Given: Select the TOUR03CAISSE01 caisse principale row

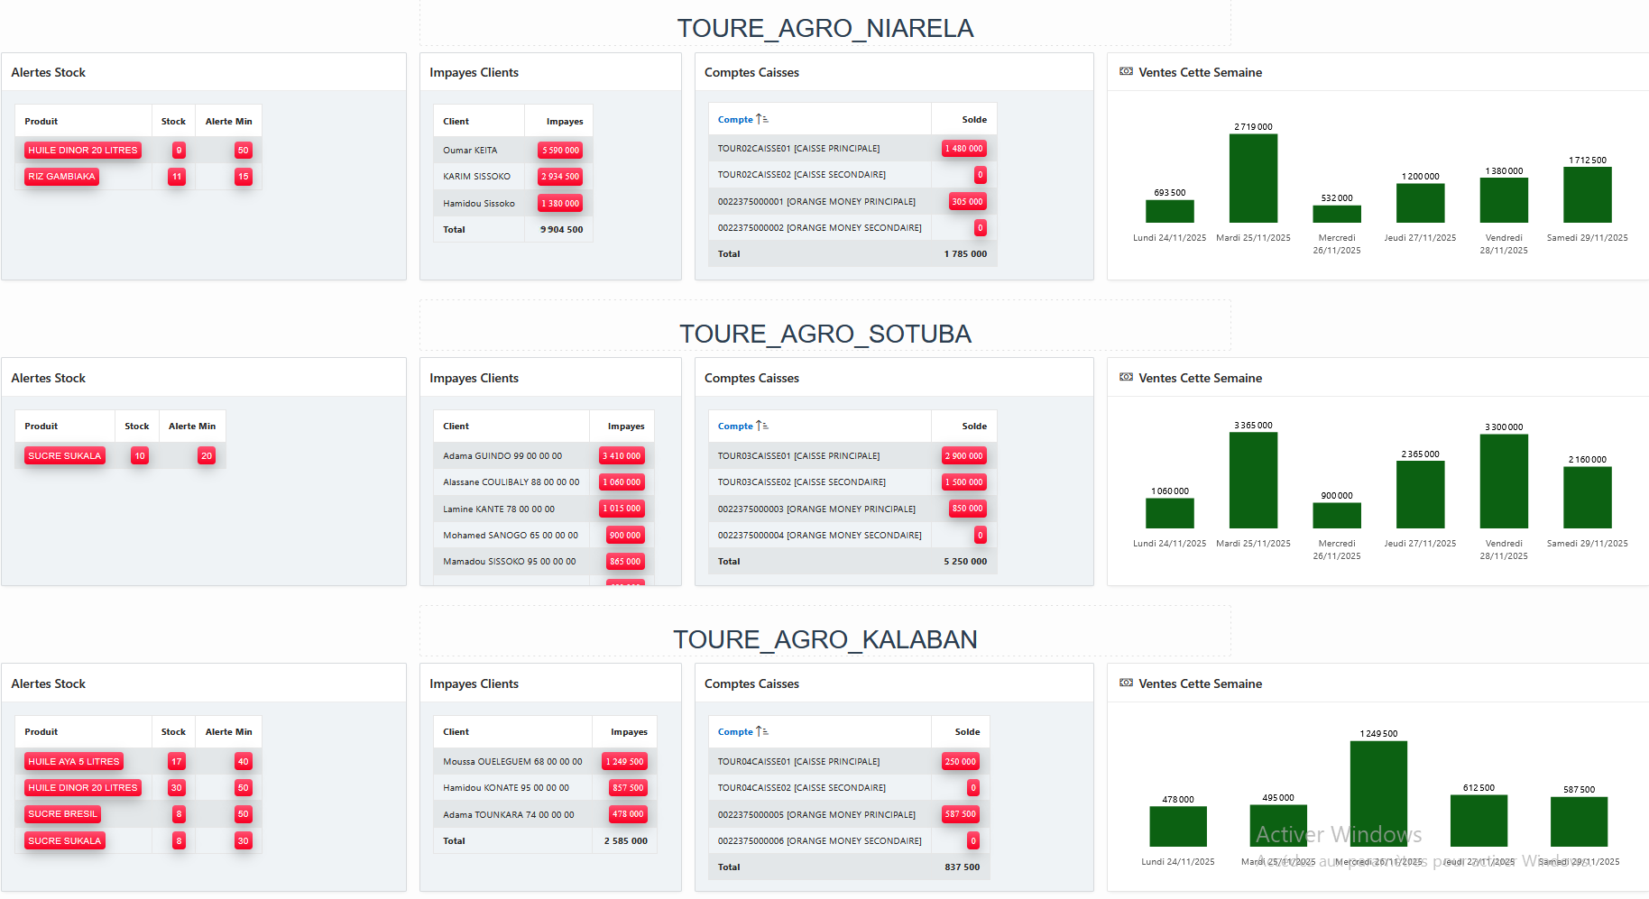Looking at the screenshot, I should (798, 456).
